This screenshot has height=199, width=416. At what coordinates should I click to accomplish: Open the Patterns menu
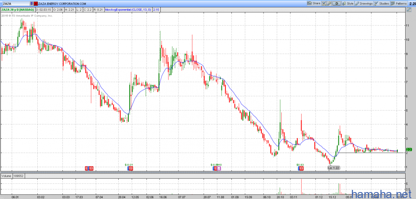pyautogui.click(x=399, y=3)
